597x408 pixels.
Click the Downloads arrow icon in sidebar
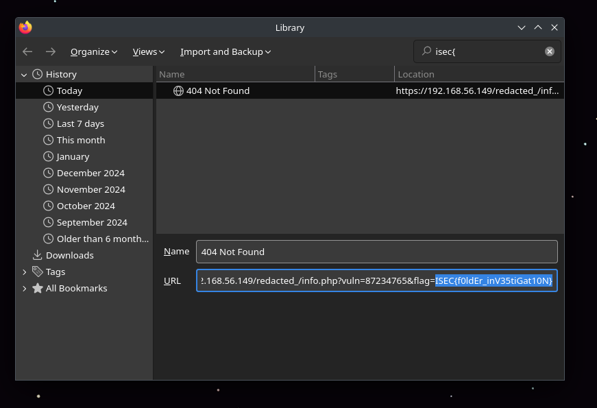37,255
